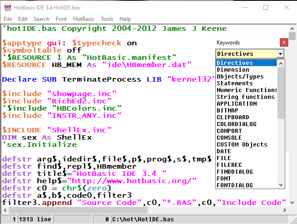Screen dimensions: 297x224
Task: Open the File menu
Action: pos(8,19)
